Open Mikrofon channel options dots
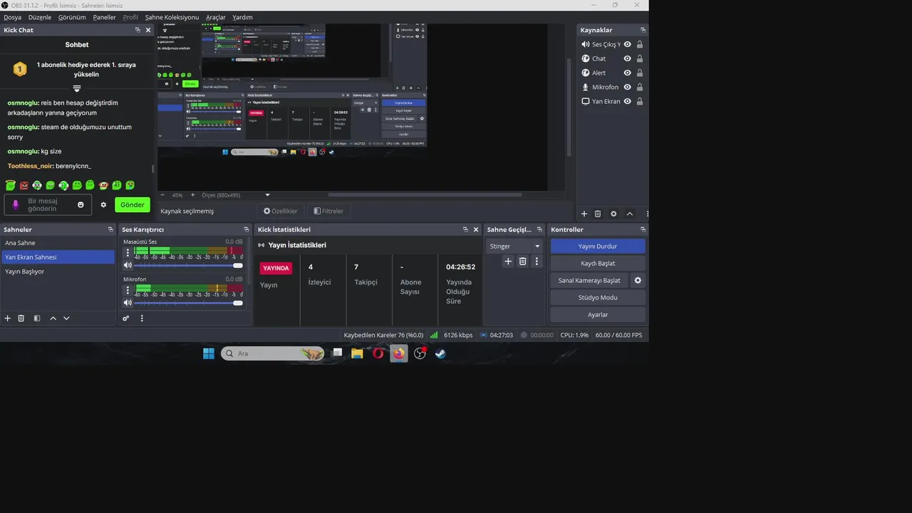Image resolution: width=912 pixels, height=513 pixels. (128, 291)
